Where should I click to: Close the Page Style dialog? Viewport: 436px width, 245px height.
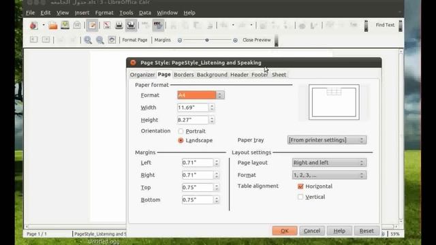134,63
